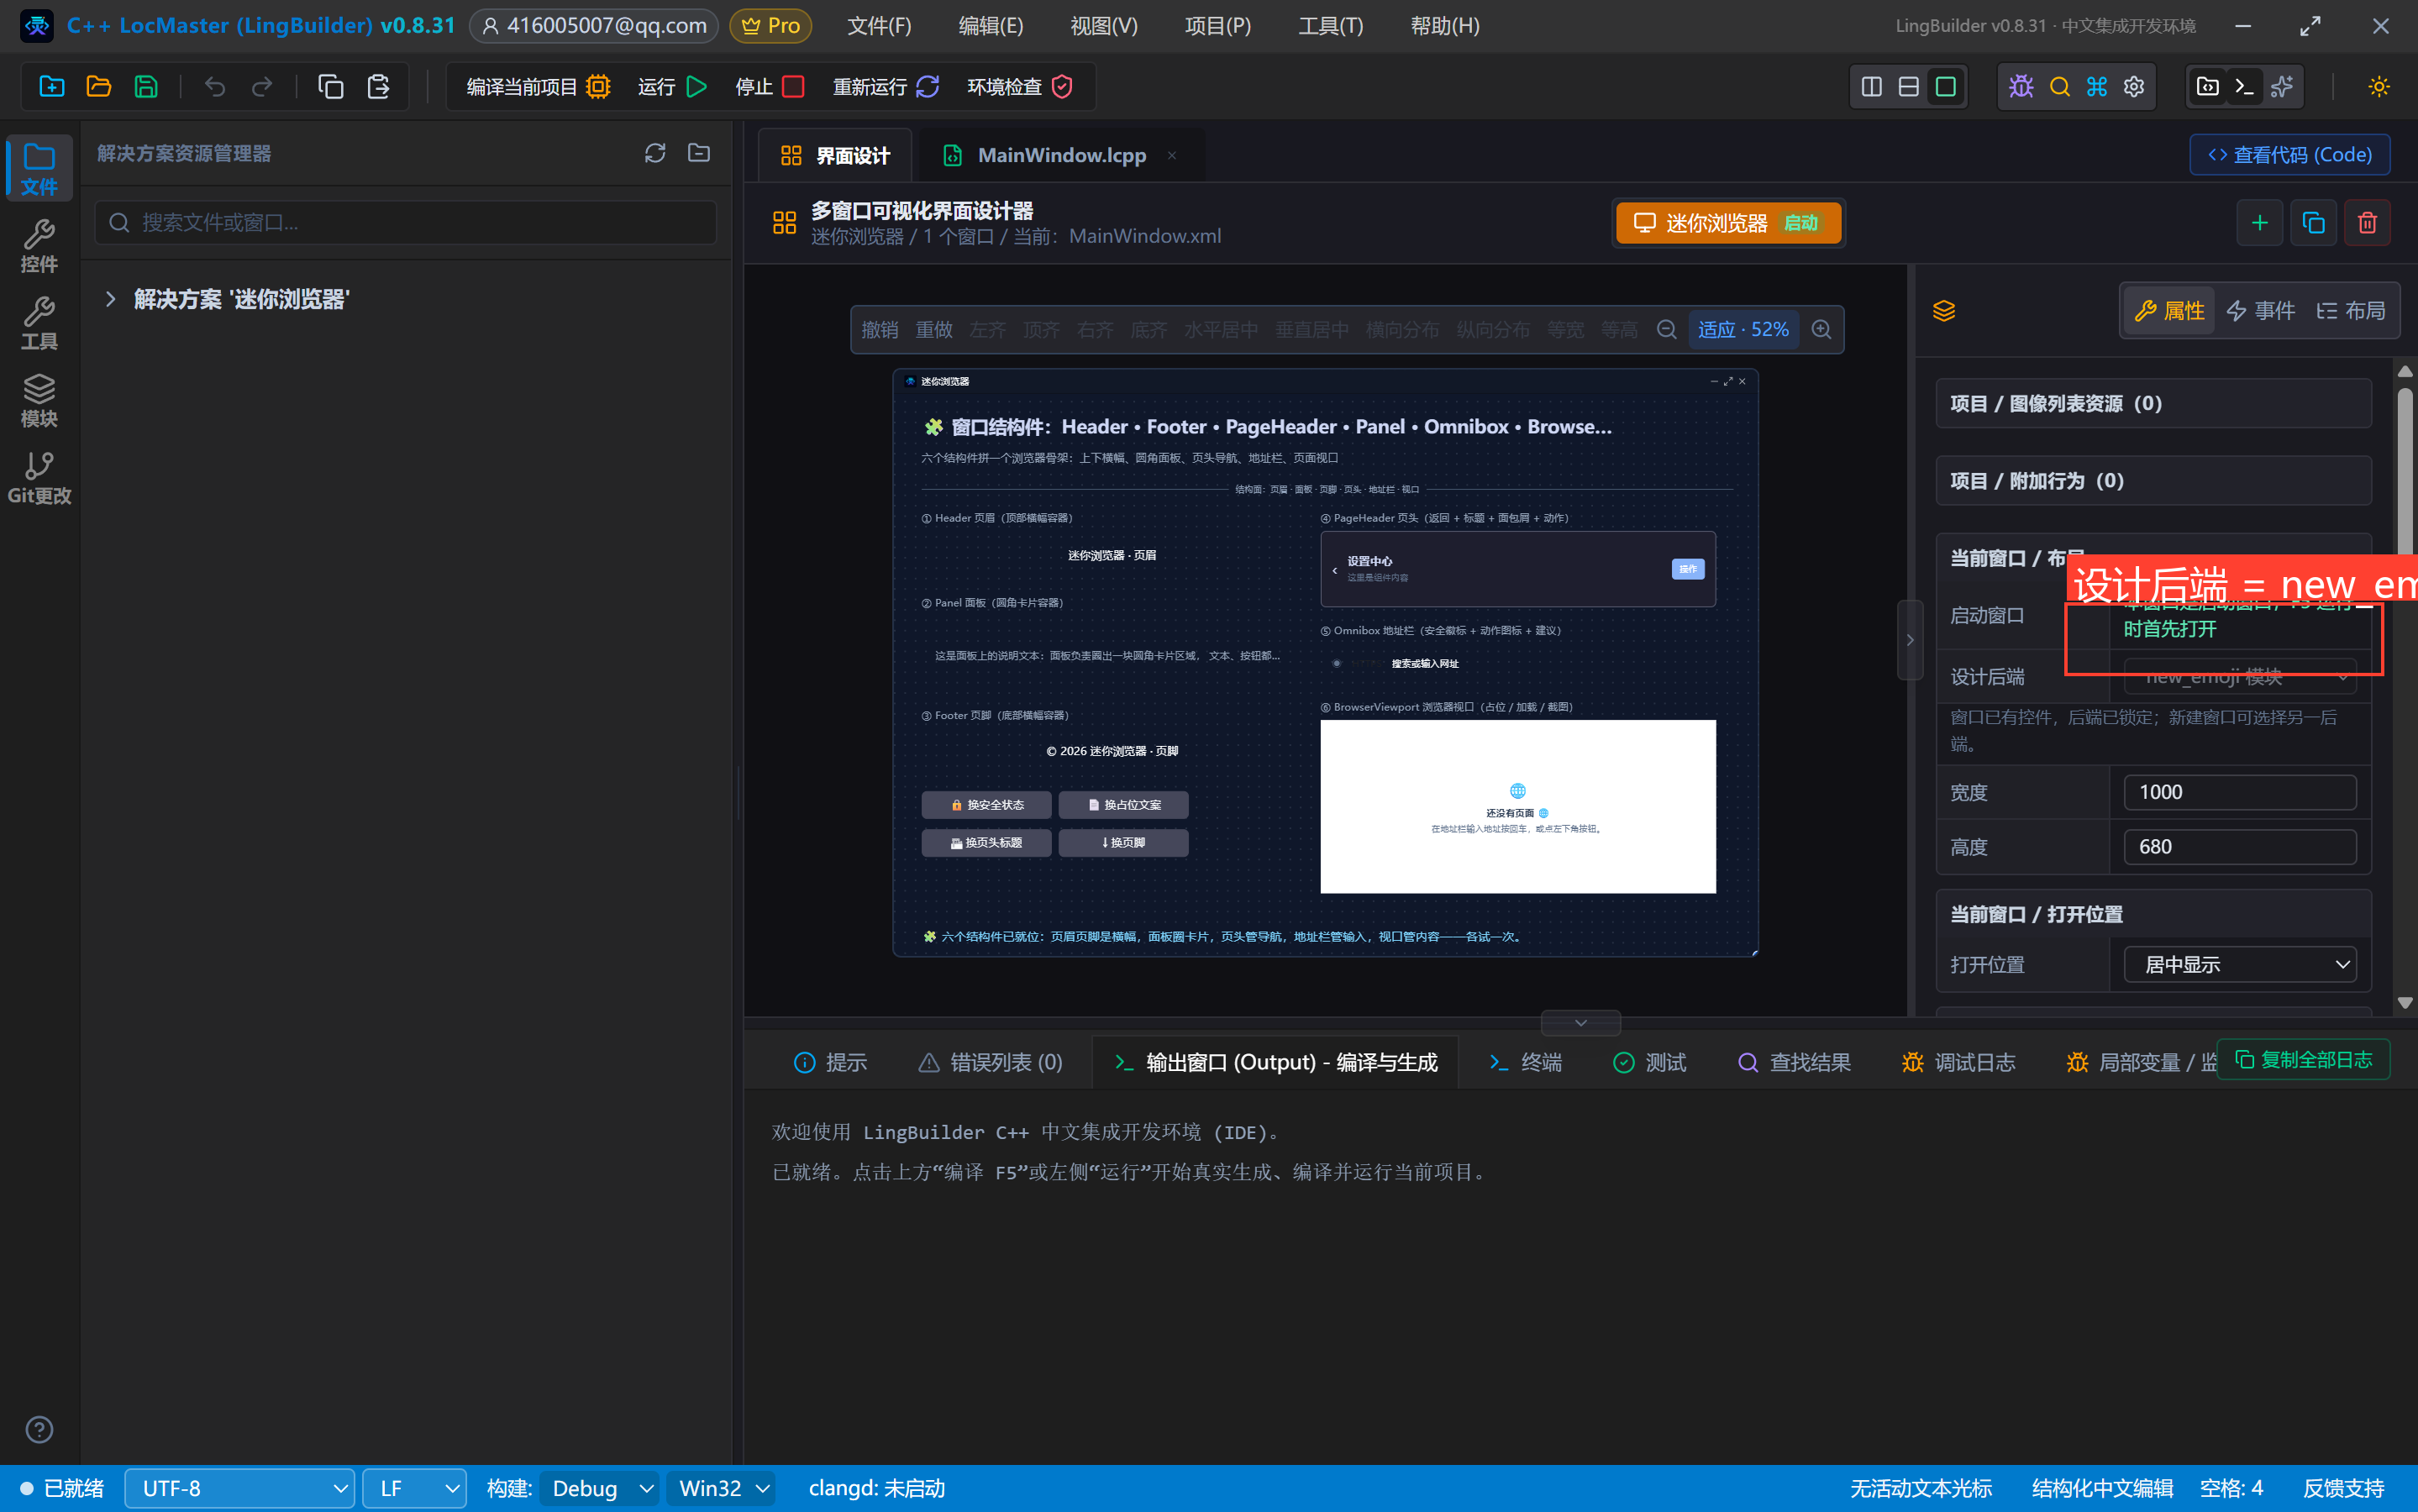Select the split-horizontal layout icon
Viewport: 2418px width, 1512px height.
[x=1908, y=87]
